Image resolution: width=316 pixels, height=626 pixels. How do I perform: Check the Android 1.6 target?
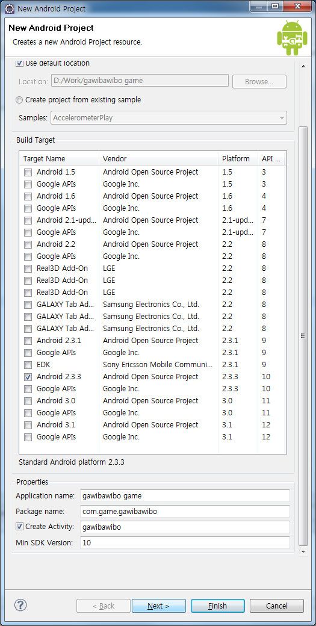[28, 196]
